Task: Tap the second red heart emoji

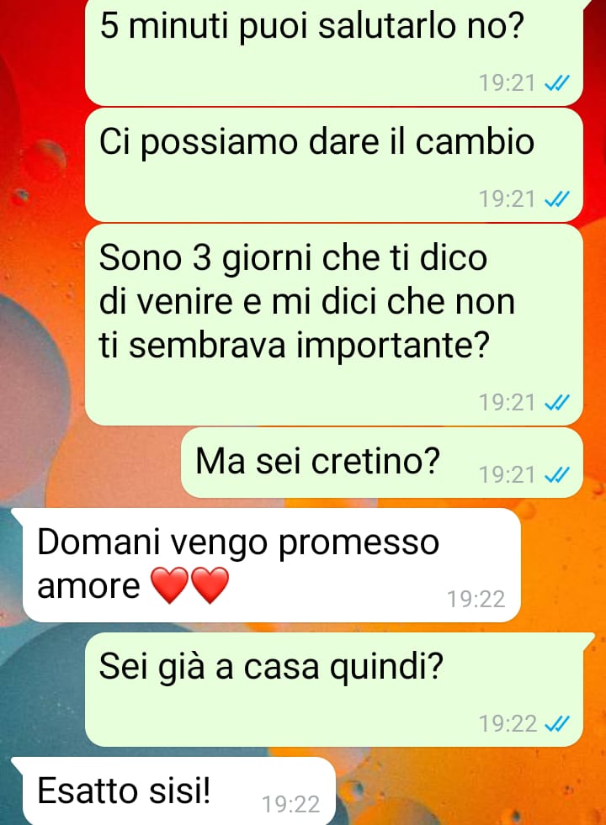Action: [210, 585]
